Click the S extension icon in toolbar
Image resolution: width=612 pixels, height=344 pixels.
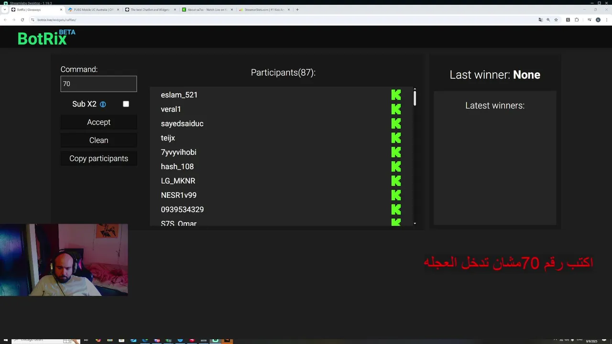click(568, 20)
